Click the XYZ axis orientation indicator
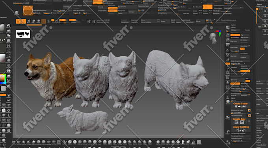 pos(218,33)
